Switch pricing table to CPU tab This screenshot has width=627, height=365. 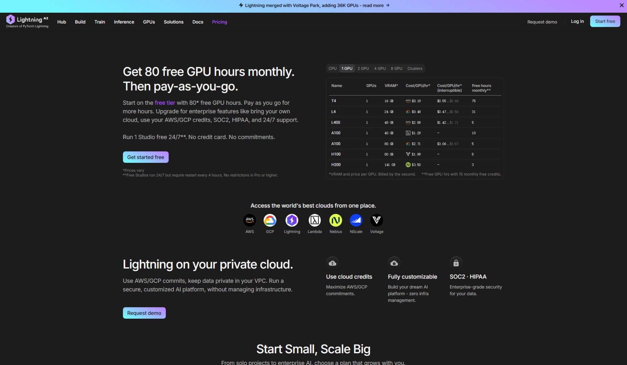pyautogui.click(x=332, y=68)
